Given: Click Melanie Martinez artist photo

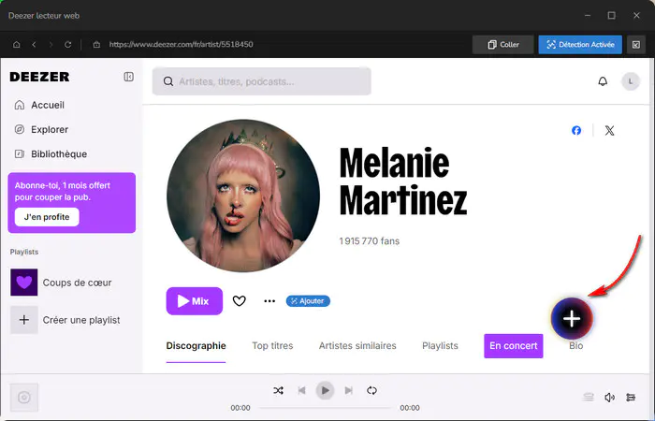Looking at the screenshot, I should click(x=243, y=196).
